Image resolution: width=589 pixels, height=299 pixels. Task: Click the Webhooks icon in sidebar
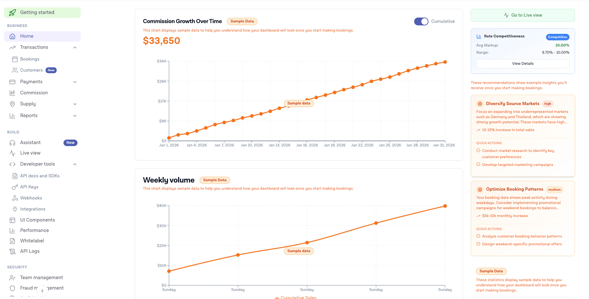15,198
